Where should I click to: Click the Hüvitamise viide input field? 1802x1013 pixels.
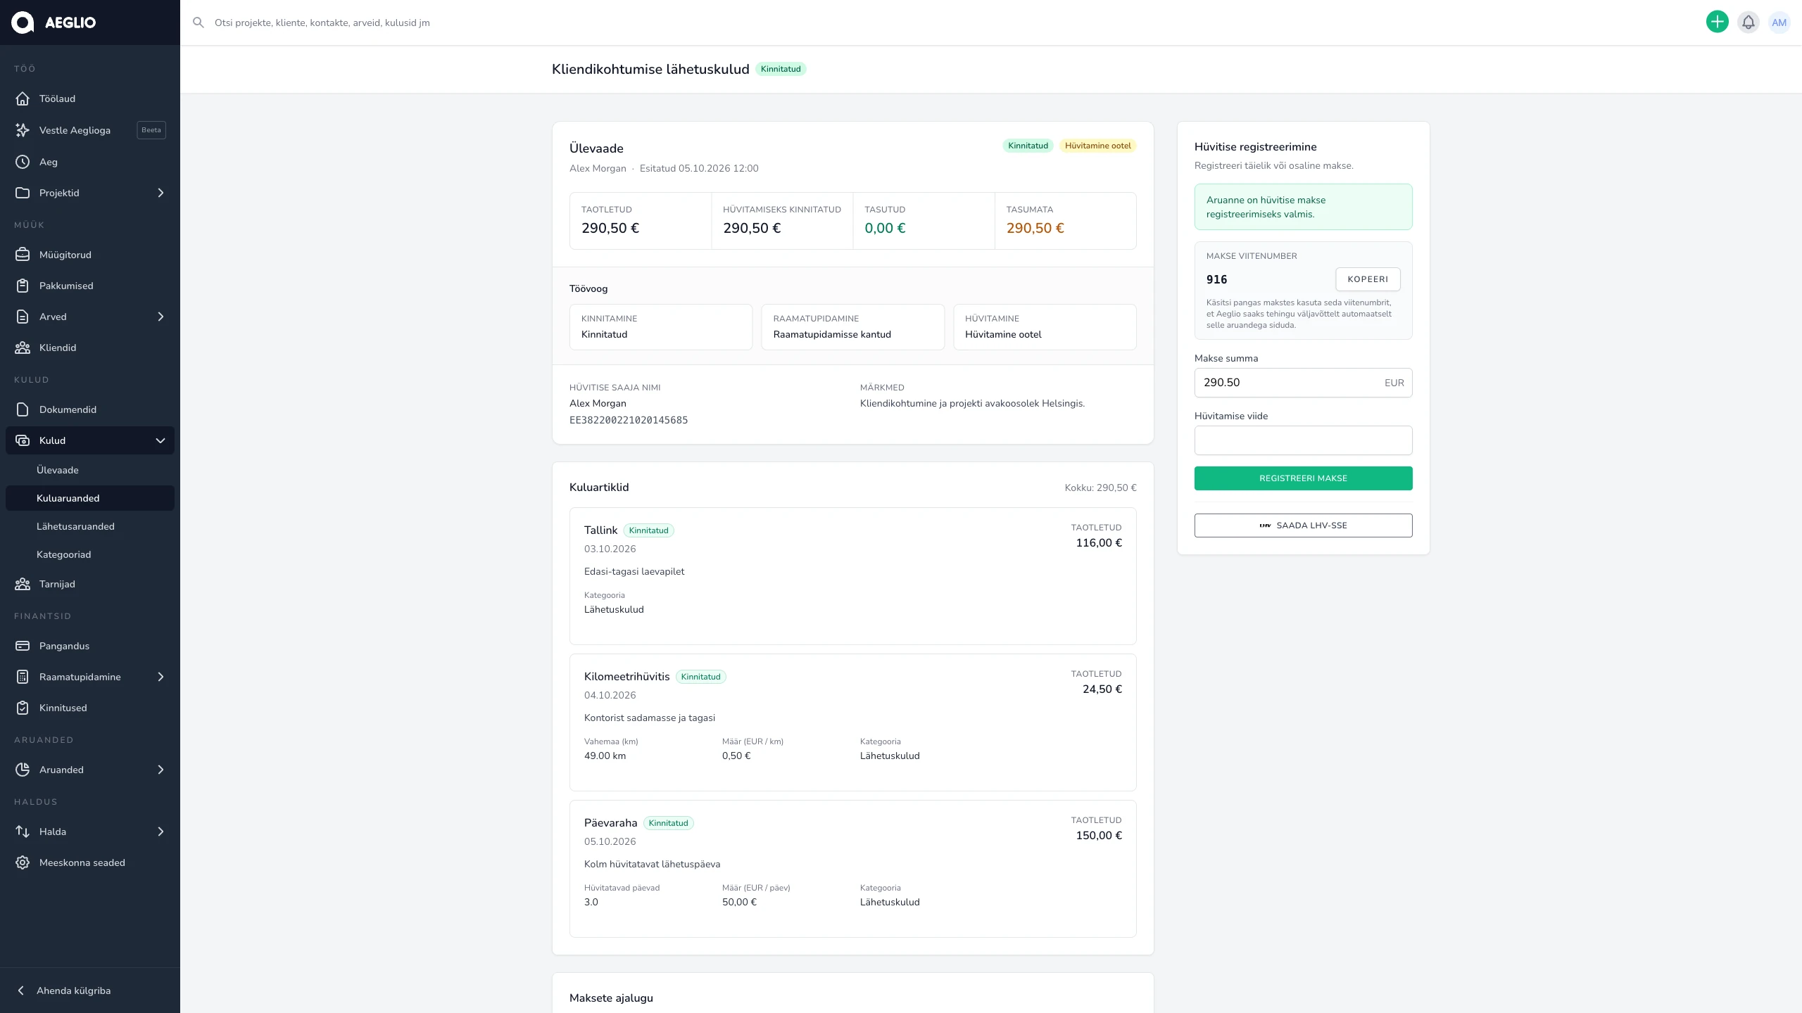pyautogui.click(x=1303, y=440)
